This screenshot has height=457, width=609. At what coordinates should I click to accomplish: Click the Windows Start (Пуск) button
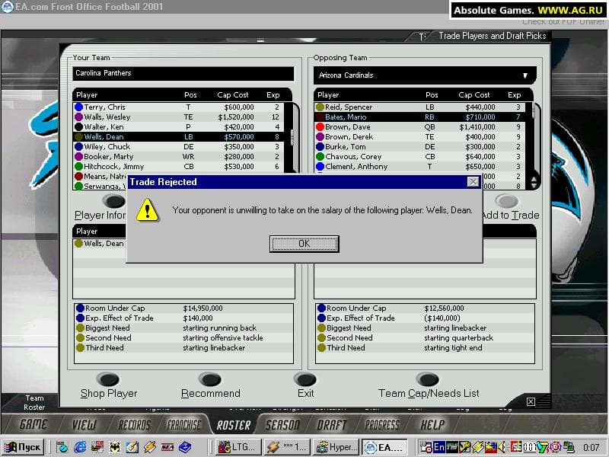click(24, 447)
